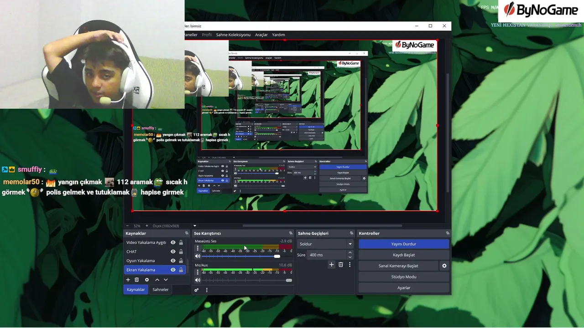Zoom in the preview with plus icon

pyautogui.click(x=147, y=226)
